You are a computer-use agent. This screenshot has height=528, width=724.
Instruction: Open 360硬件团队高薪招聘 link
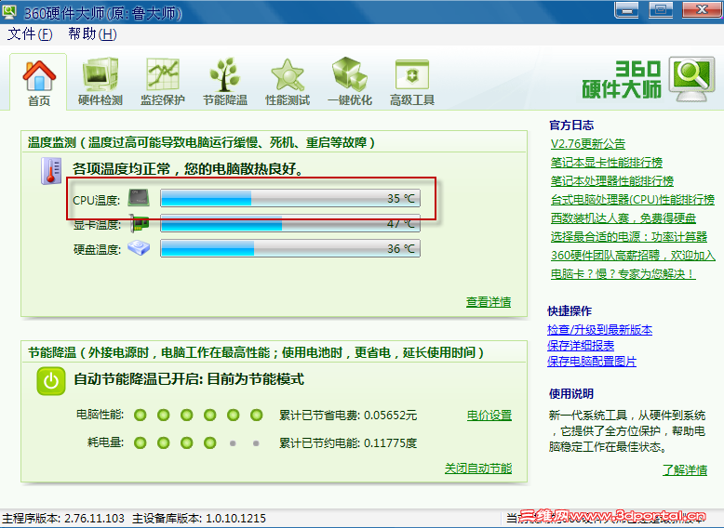[633, 256]
